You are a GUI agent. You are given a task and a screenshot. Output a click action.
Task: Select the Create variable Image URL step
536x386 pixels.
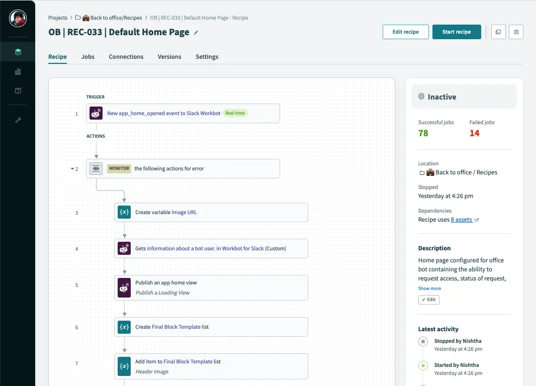[x=211, y=212]
